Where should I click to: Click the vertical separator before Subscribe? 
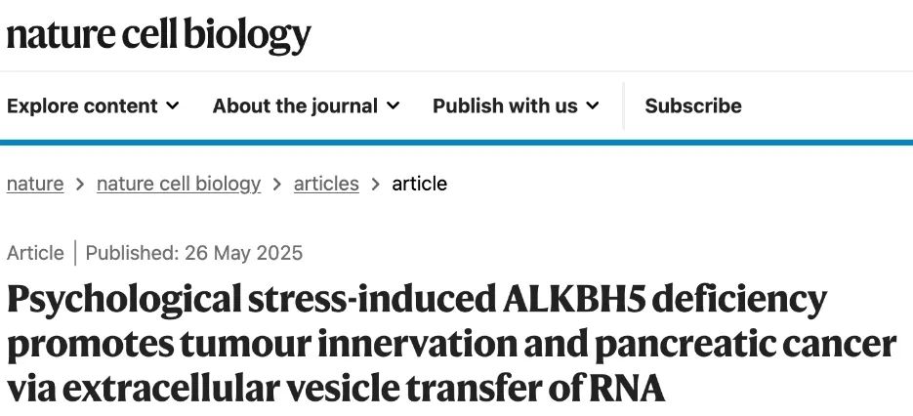point(624,106)
